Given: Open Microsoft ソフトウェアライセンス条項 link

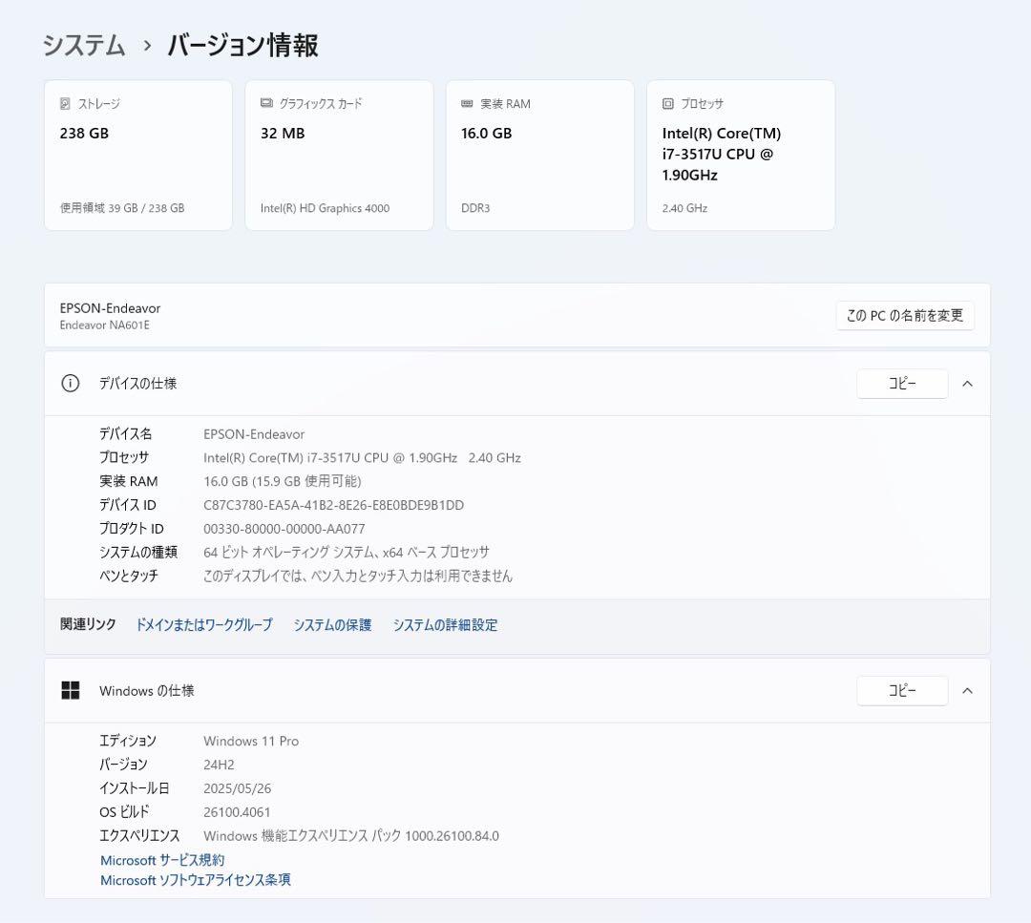Looking at the screenshot, I should pyautogui.click(x=195, y=880).
